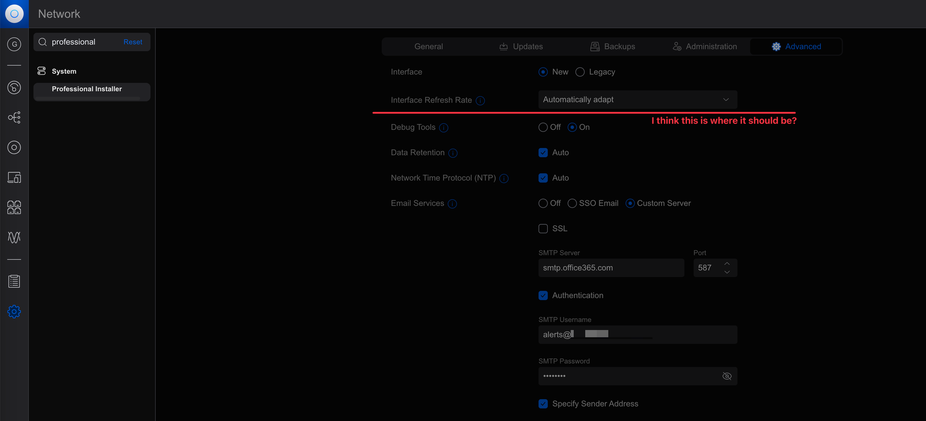The width and height of the screenshot is (926, 421).
Task: Open the settings gear in sidebar
Action: pos(14,312)
